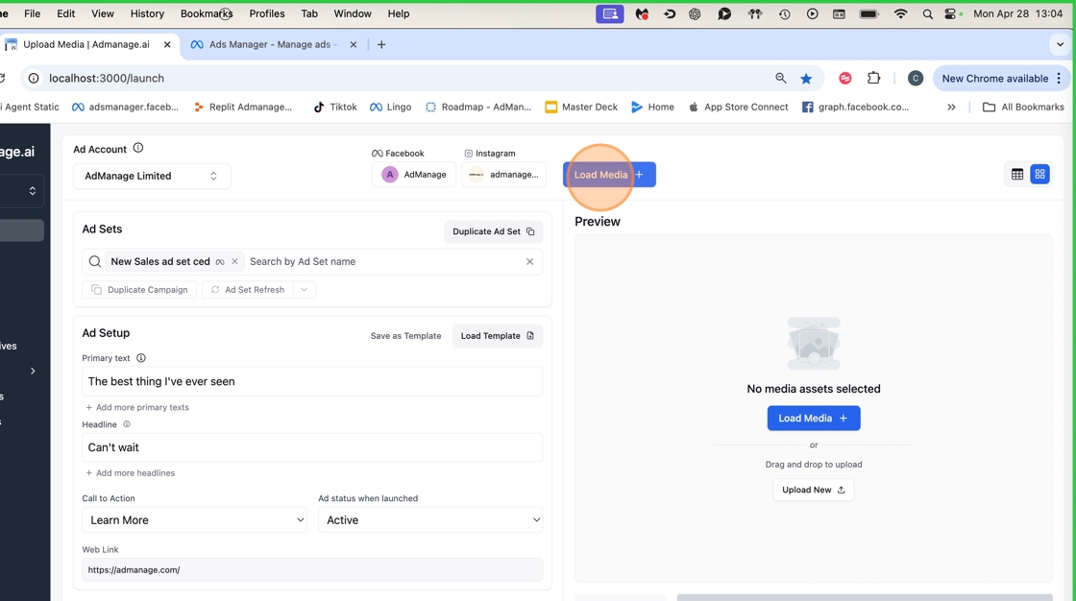Open graph.facebook.co bookmark
The height and width of the screenshot is (601, 1076).
coord(856,107)
